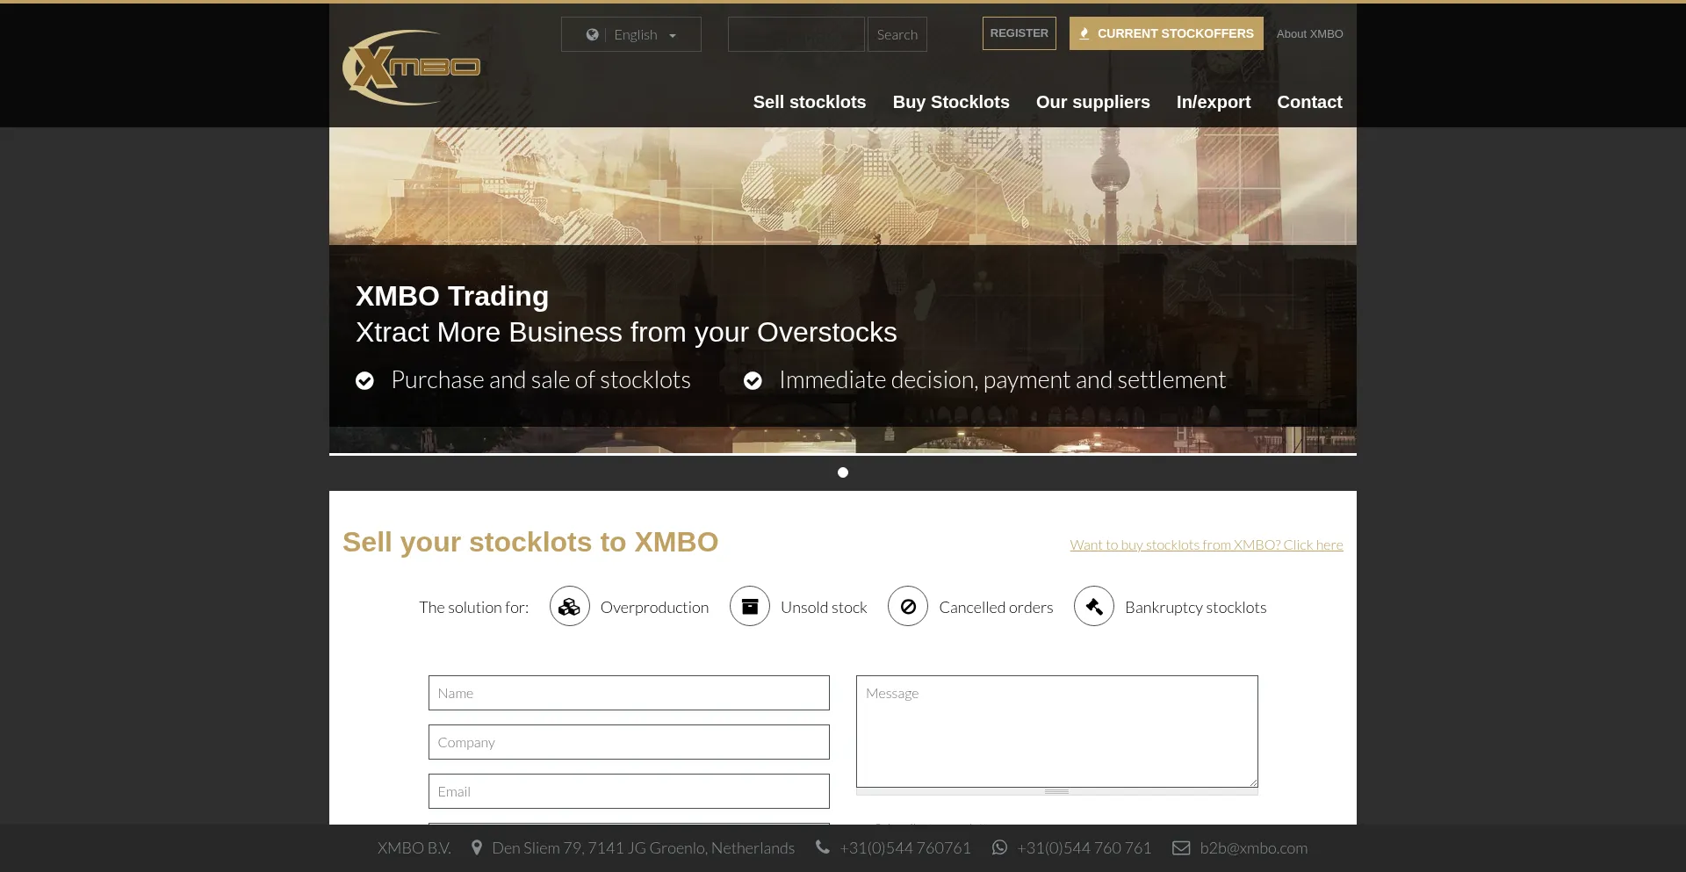1686x872 pixels.
Task: Open the Buy Stocklots menu
Action: point(951,102)
